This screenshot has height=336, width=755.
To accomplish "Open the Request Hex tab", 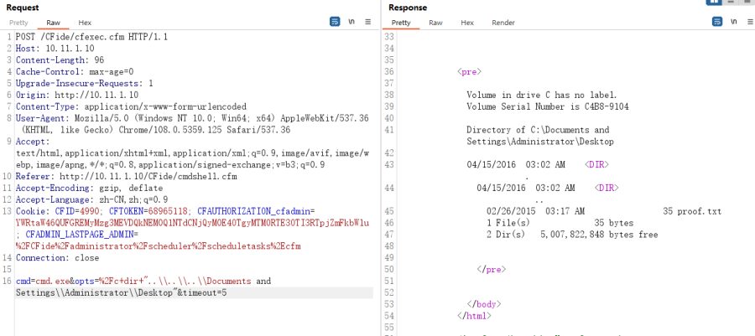I will click(85, 23).
